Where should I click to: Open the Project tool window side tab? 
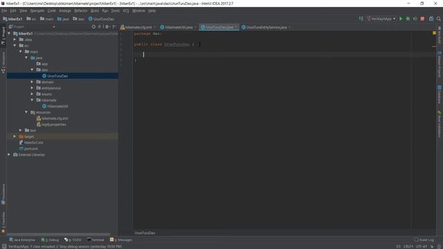(3, 35)
